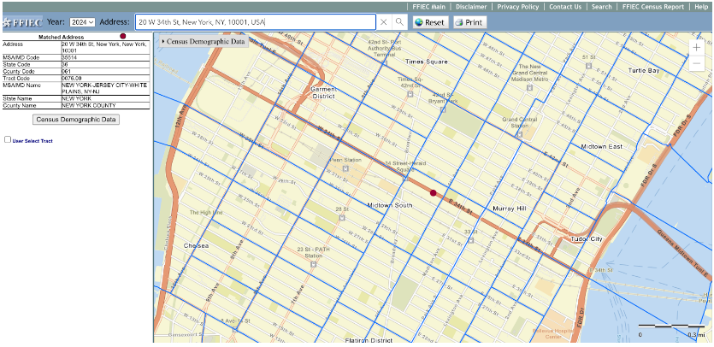Click the Flatiron District map label
Screen dimensions: 714x347
pyautogui.click(x=369, y=340)
